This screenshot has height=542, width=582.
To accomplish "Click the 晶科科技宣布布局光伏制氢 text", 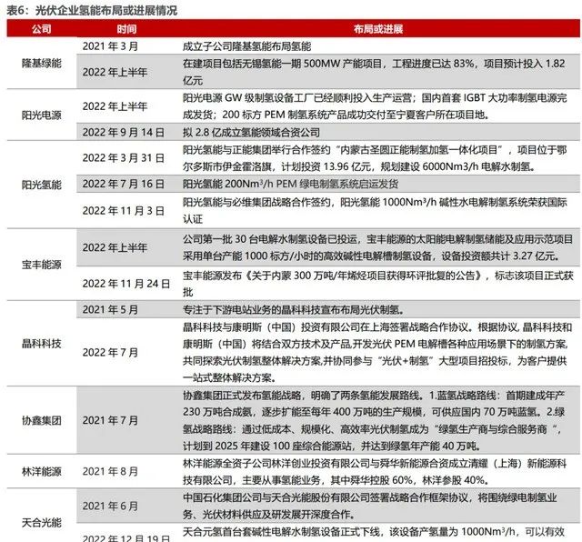I will pos(294,309).
